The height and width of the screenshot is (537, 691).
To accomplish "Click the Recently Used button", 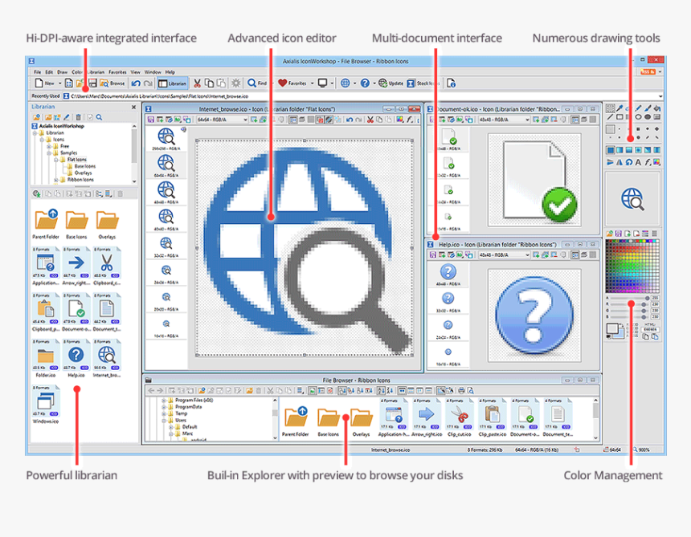I will coord(45,96).
